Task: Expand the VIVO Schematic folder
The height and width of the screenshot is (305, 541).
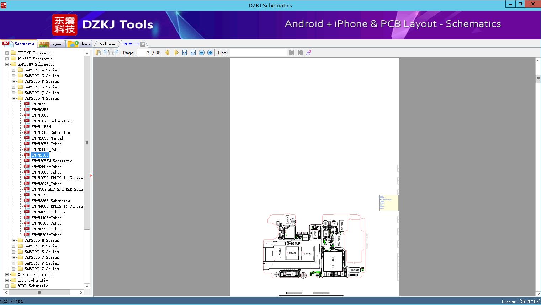Action: pyautogui.click(x=7, y=286)
